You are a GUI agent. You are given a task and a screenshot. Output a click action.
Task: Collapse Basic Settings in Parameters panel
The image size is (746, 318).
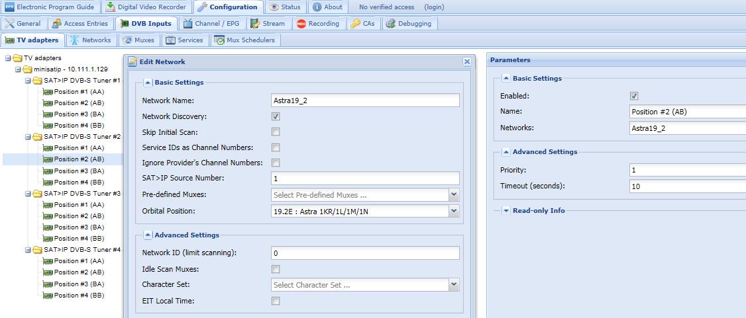pos(506,78)
